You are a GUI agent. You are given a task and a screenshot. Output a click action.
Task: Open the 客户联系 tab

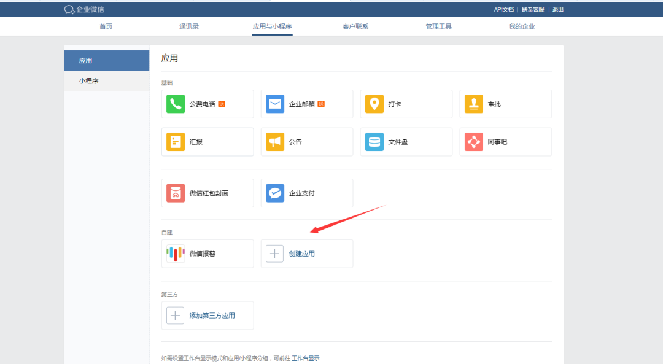click(355, 26)
